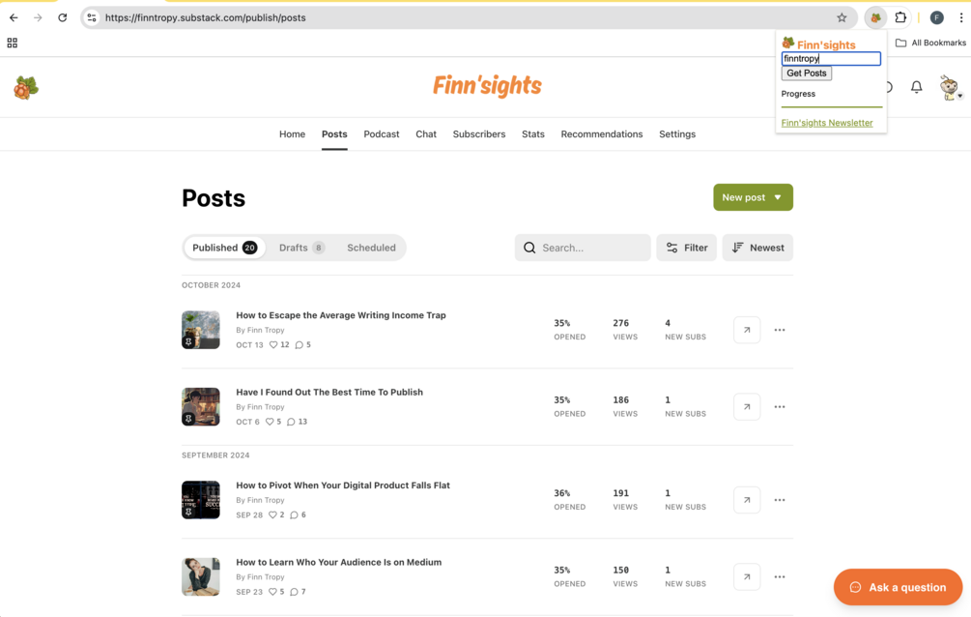
Task: Open thumbnail of Best Time To Publish post
Action: point(201,407)
